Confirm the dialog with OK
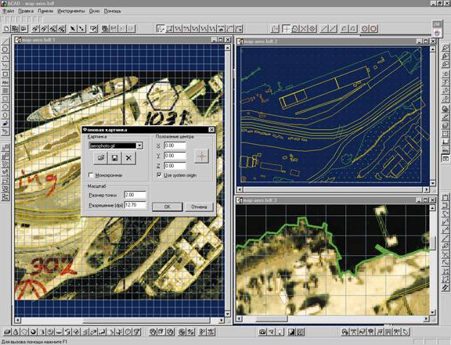Viewport: 451px width, 345px height. [167, 207]
